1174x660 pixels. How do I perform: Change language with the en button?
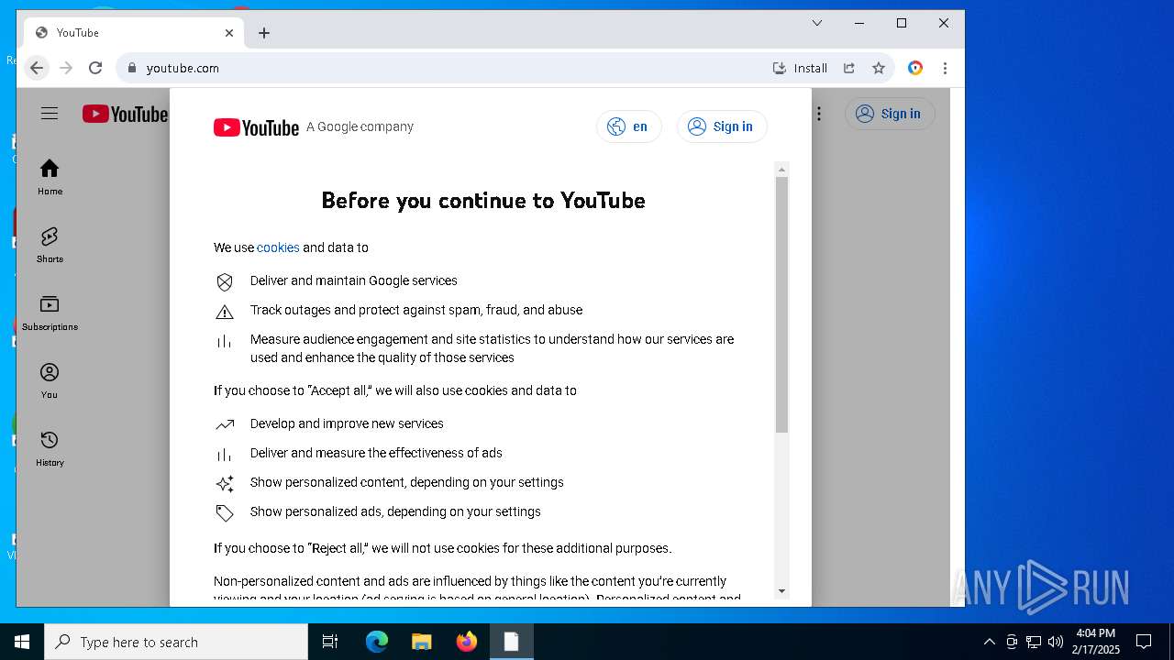click(x=629, y=126)
